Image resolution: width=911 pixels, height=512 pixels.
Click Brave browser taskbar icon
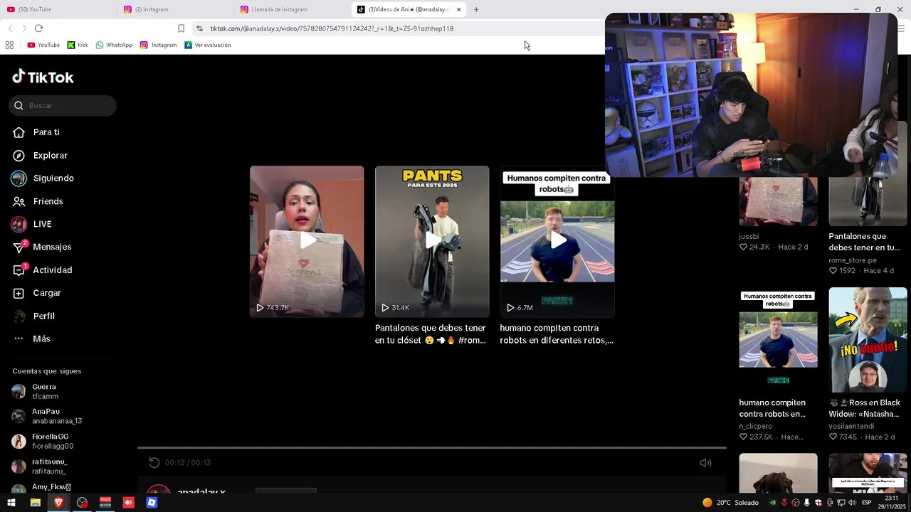coord(58,503)
